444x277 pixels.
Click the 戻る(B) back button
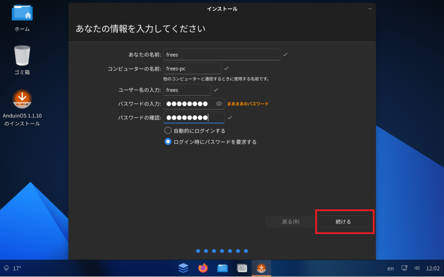point(291,222)
